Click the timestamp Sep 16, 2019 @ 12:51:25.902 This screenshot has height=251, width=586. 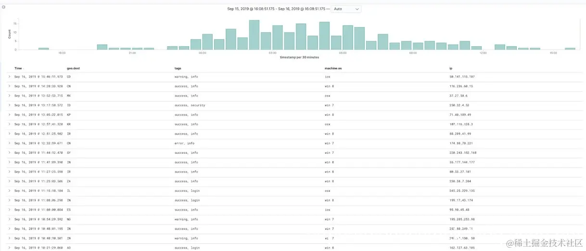click(38, 134)
